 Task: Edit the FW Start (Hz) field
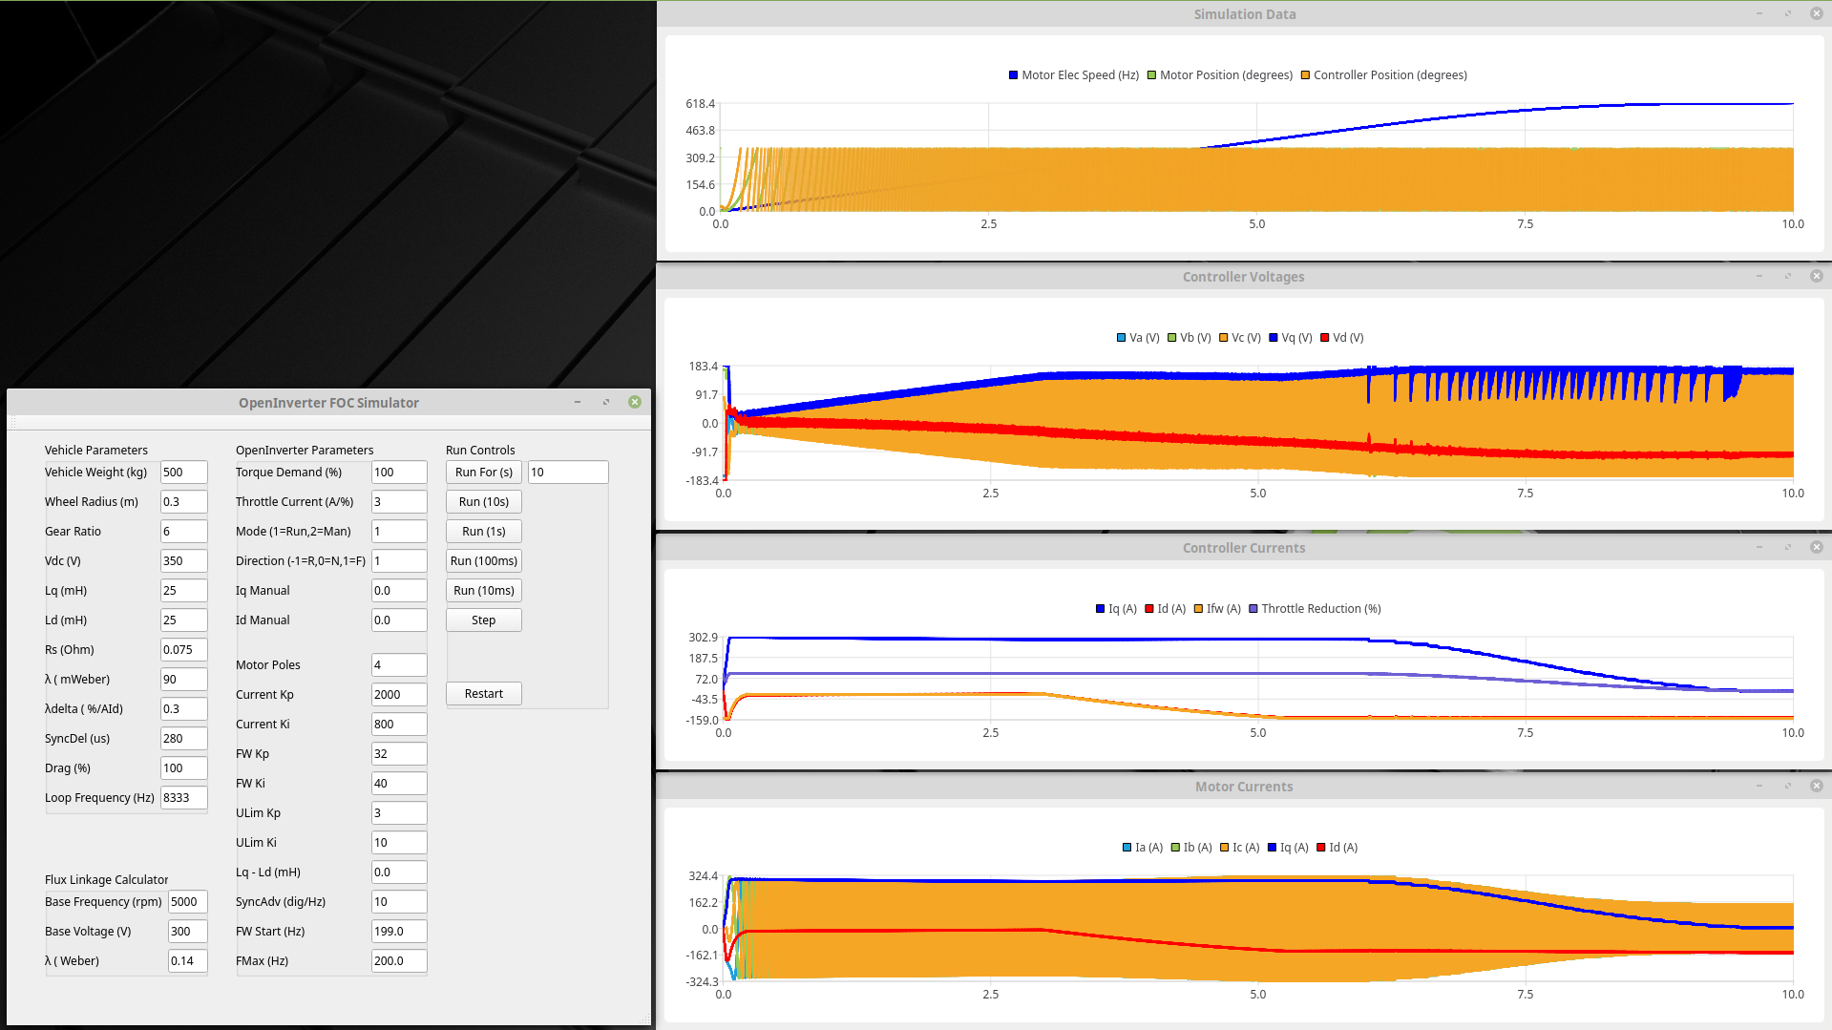coord(398,932)
